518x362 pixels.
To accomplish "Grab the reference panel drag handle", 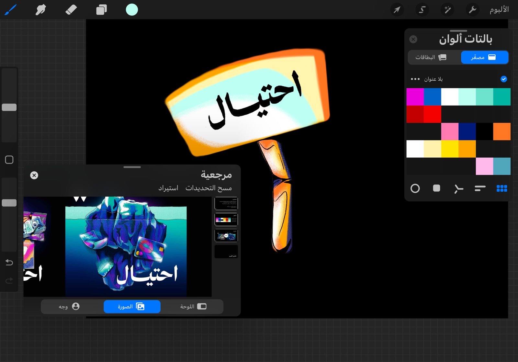I will pyautogui.click(x=132, y=167).
